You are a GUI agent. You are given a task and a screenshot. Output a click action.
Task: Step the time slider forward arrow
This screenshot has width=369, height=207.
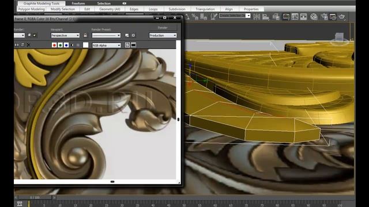tap(54, 198)
